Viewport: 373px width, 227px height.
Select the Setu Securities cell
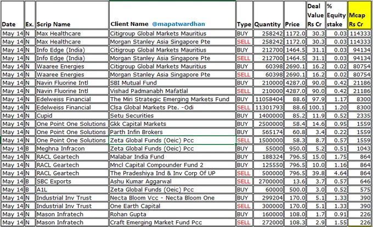click(172, 115)
